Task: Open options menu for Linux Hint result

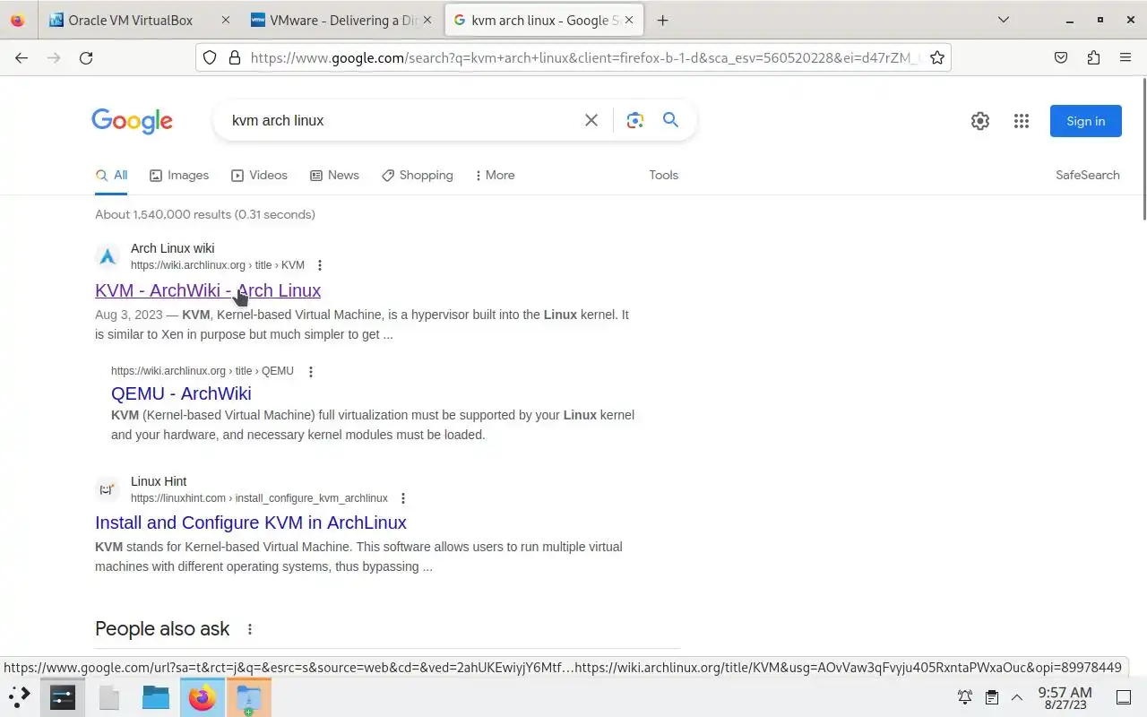Action: 403,498
